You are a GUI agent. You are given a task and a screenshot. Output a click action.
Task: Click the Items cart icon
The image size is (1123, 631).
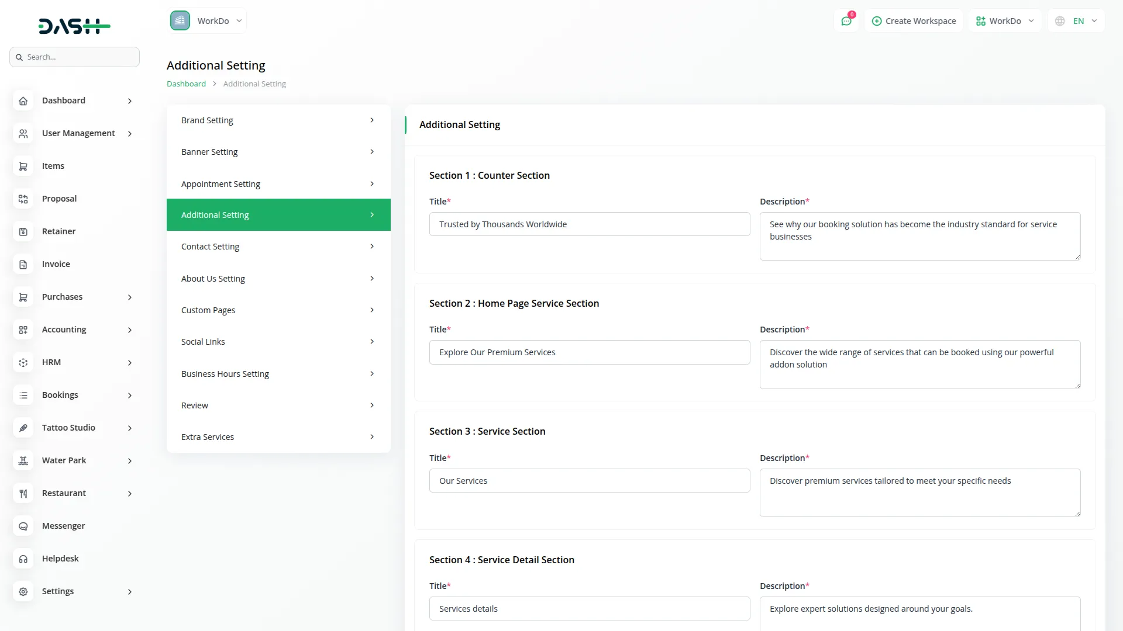(x=23, y=166)
